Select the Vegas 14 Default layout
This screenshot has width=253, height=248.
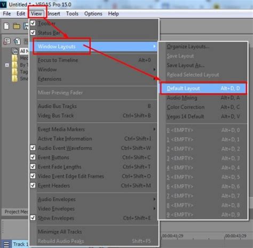tap(203, 116)
